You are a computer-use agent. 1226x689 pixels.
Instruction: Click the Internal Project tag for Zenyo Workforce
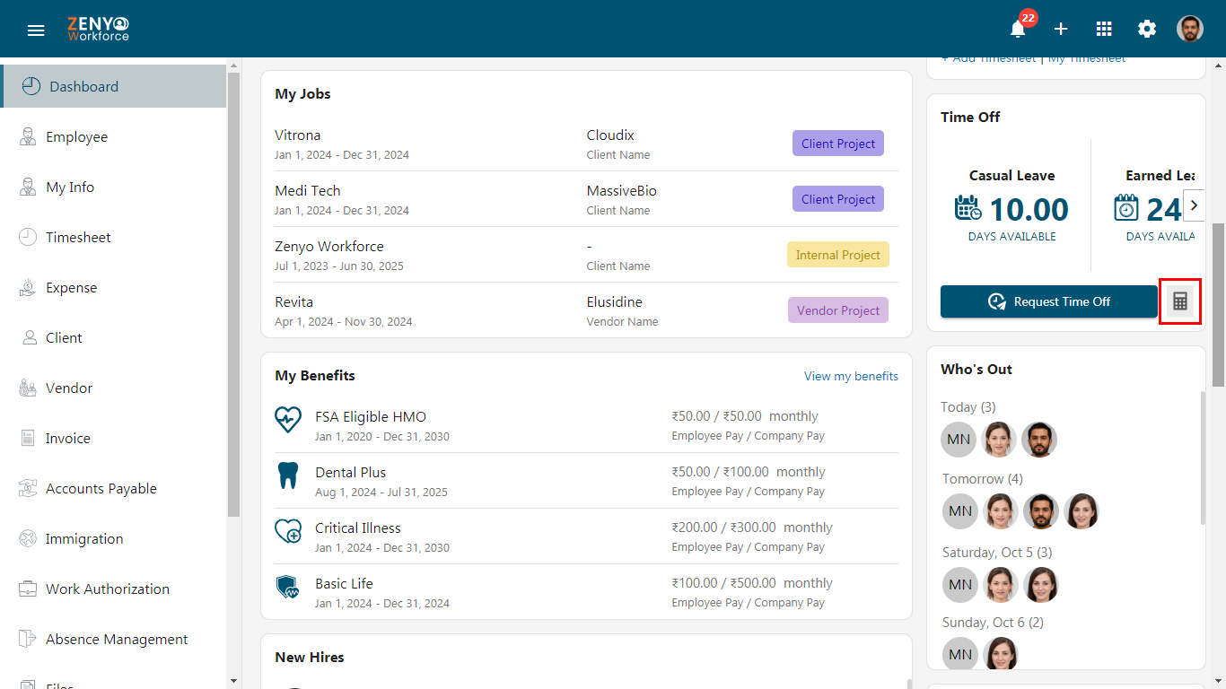[x=838, y=255]
